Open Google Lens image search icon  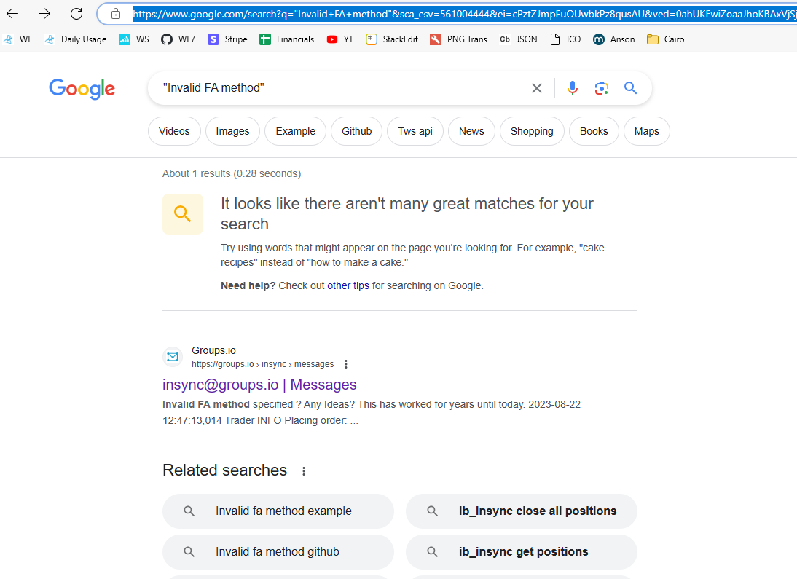coord(601,88)
